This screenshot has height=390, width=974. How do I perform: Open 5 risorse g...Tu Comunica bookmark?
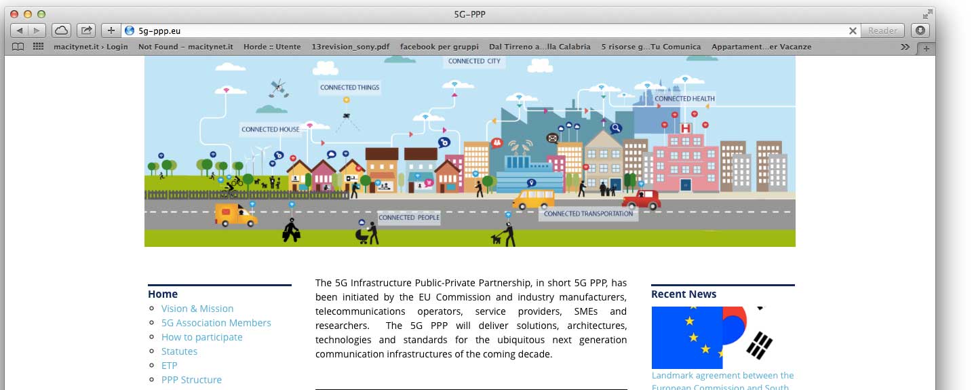point(651,47)
